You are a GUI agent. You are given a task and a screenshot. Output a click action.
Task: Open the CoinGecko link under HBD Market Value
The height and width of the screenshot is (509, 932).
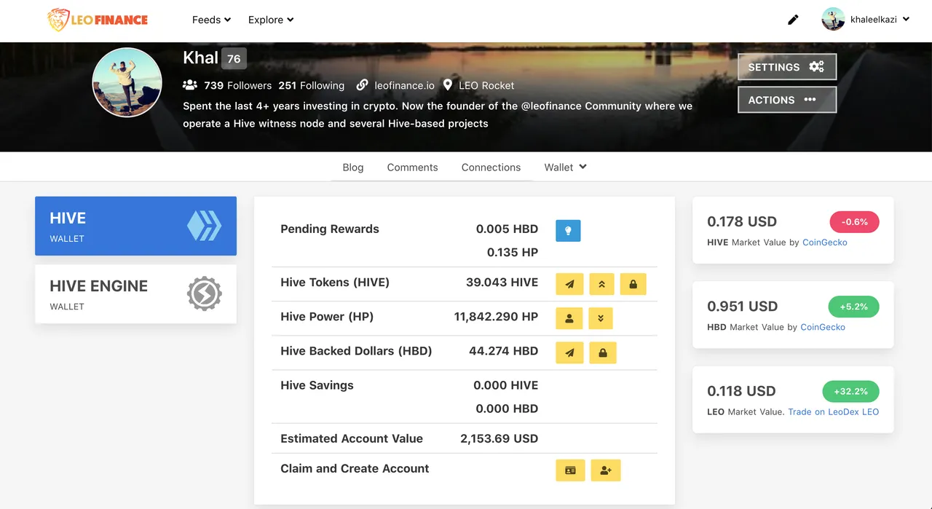pos(823,327)
